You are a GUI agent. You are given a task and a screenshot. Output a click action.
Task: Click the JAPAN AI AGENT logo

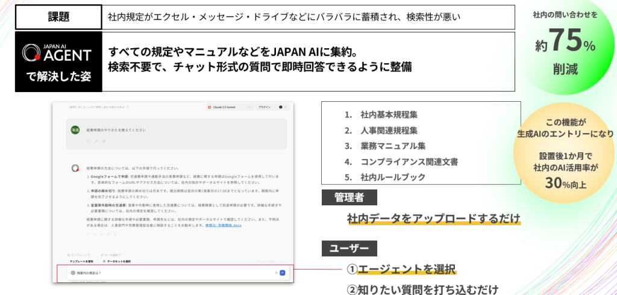57,54
